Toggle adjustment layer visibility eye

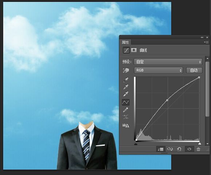189,149
